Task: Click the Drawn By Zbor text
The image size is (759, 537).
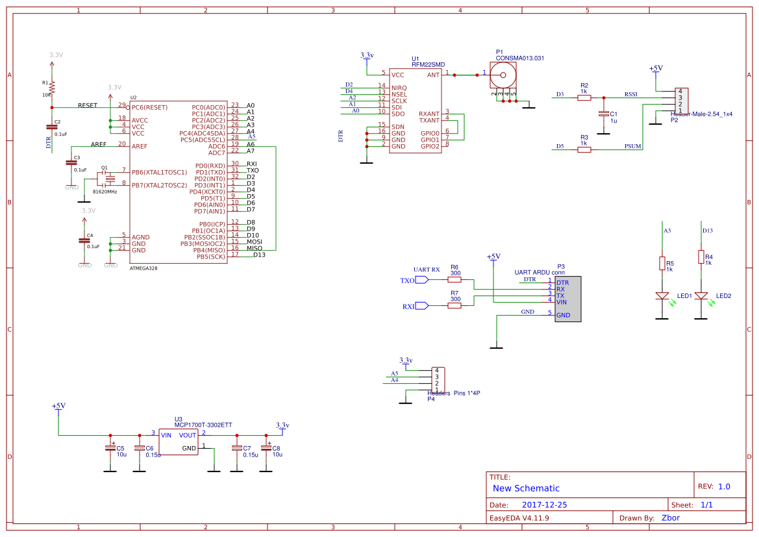Action: coord(670,518)
